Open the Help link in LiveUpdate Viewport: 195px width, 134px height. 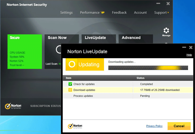[189, 55]
